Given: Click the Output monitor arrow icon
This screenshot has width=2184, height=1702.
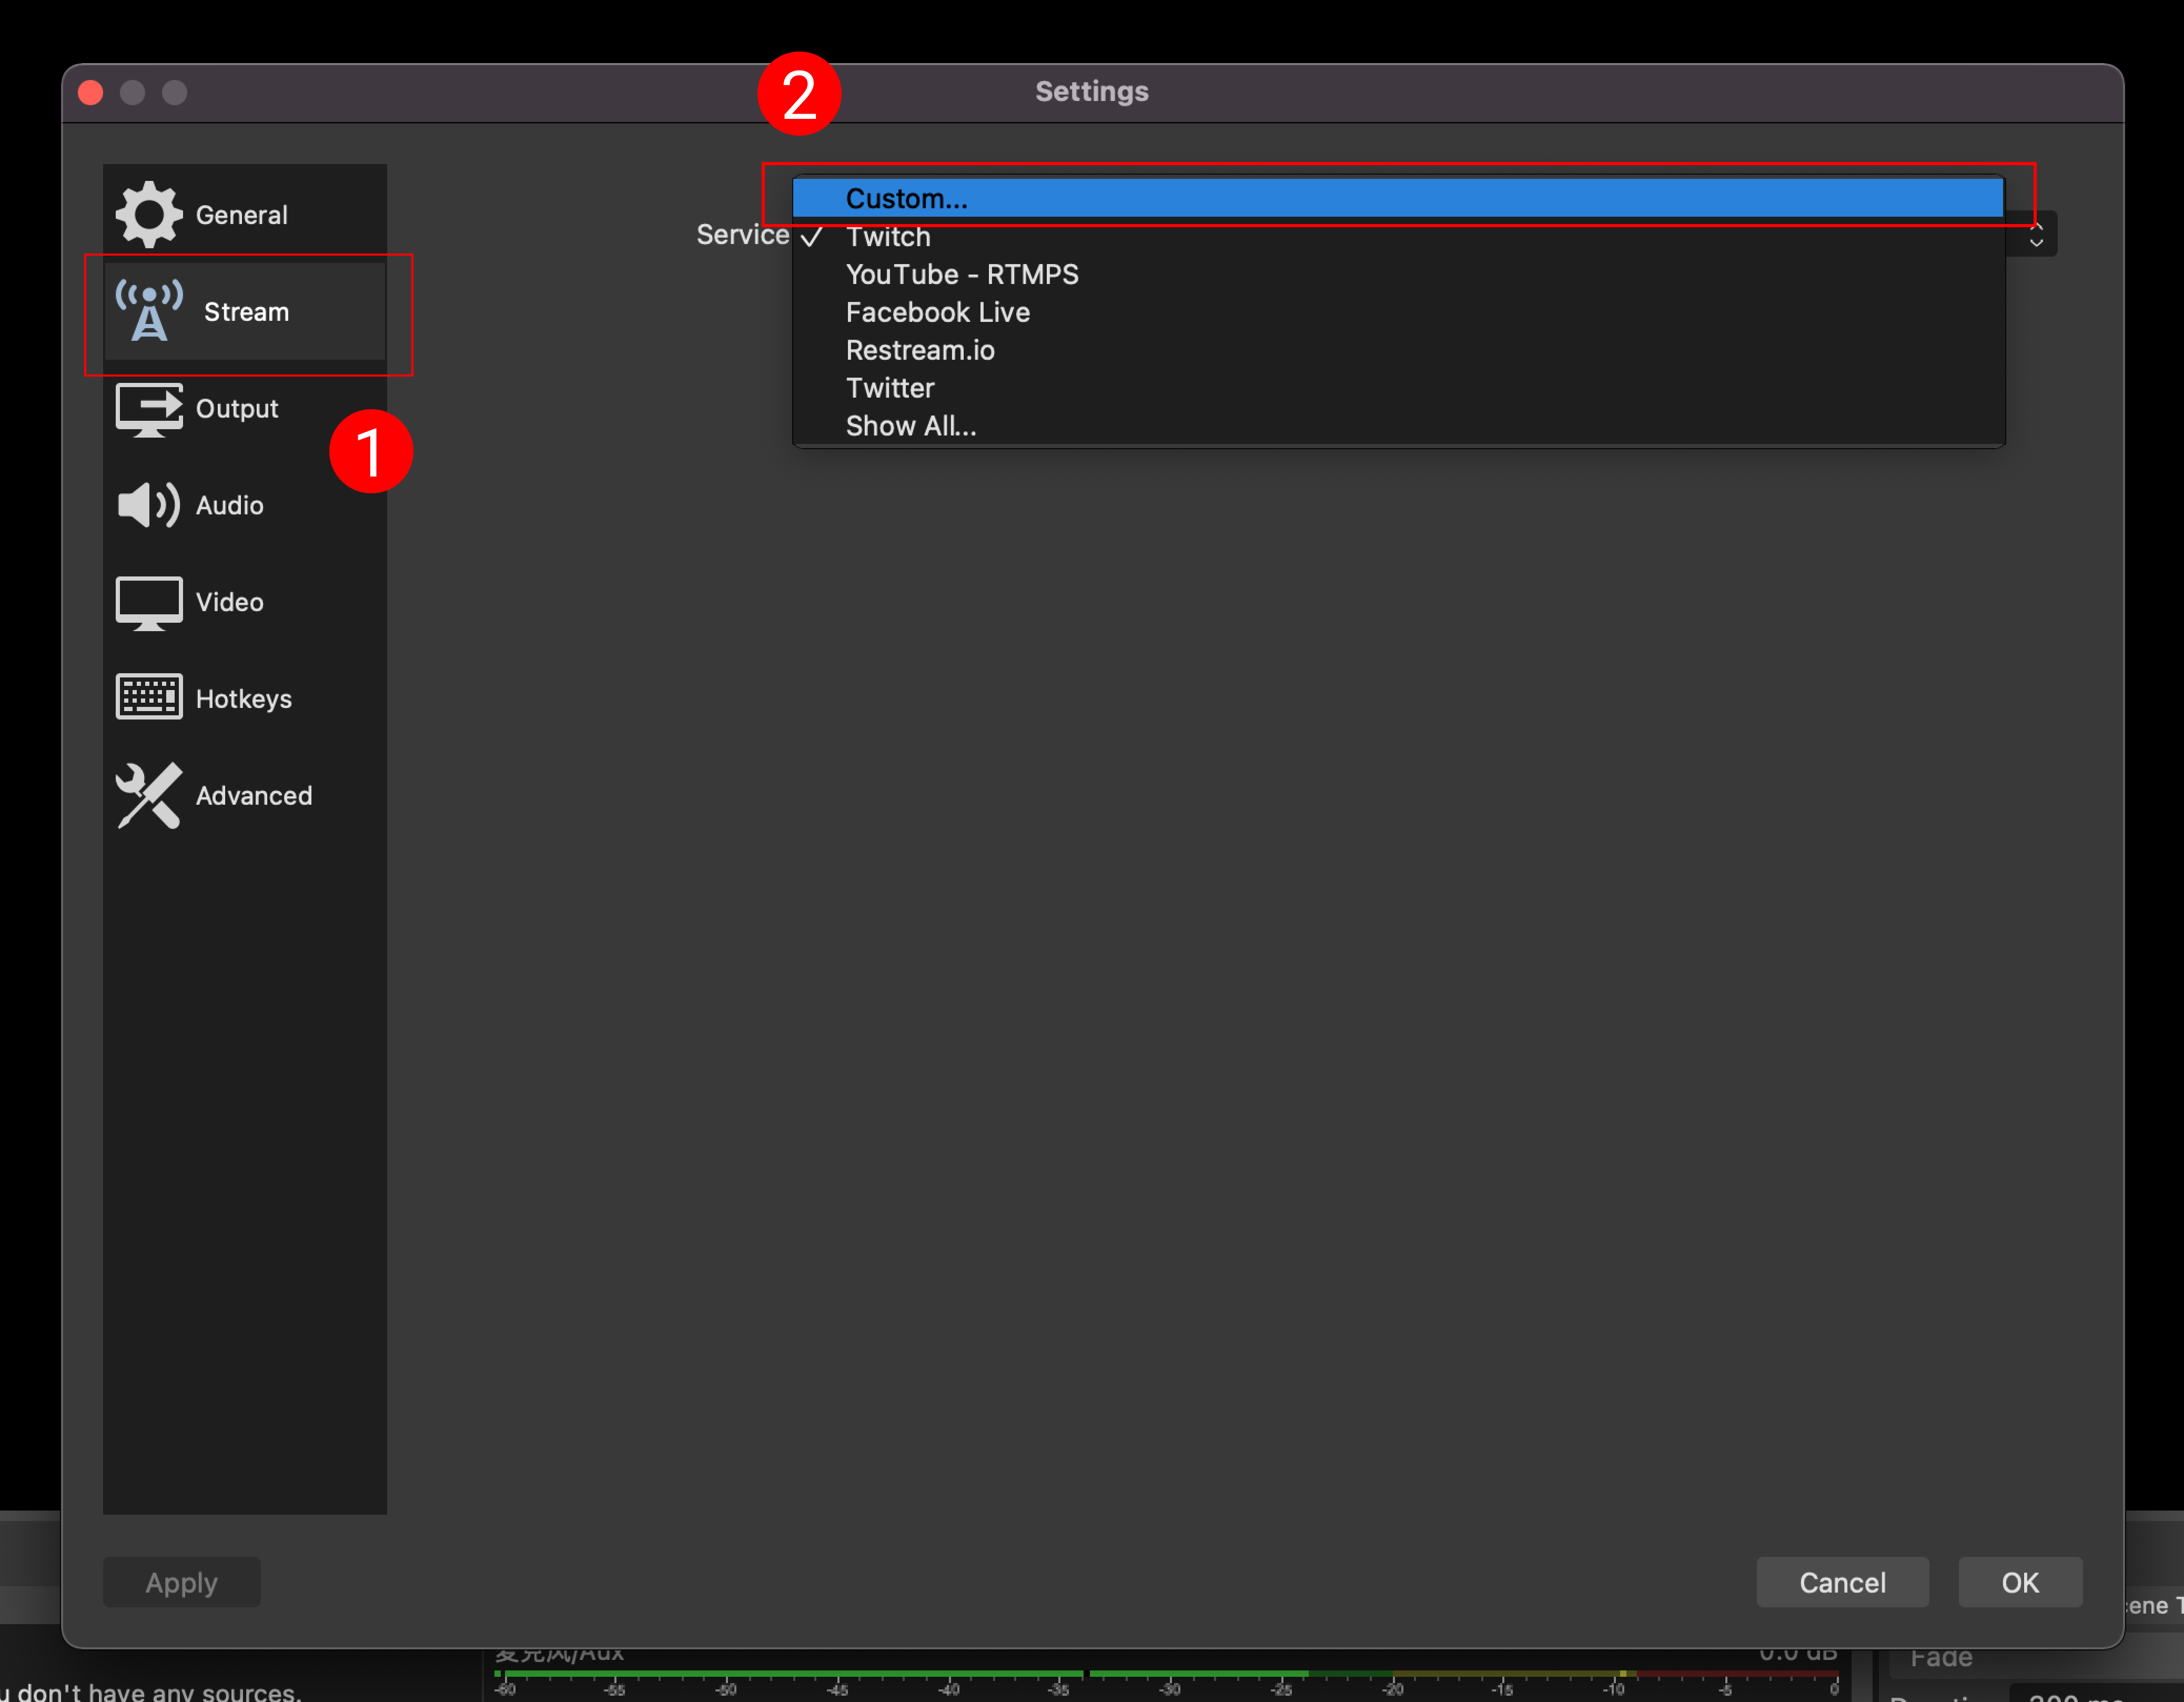Looking at the screenshot, I should tap(149, 408).
